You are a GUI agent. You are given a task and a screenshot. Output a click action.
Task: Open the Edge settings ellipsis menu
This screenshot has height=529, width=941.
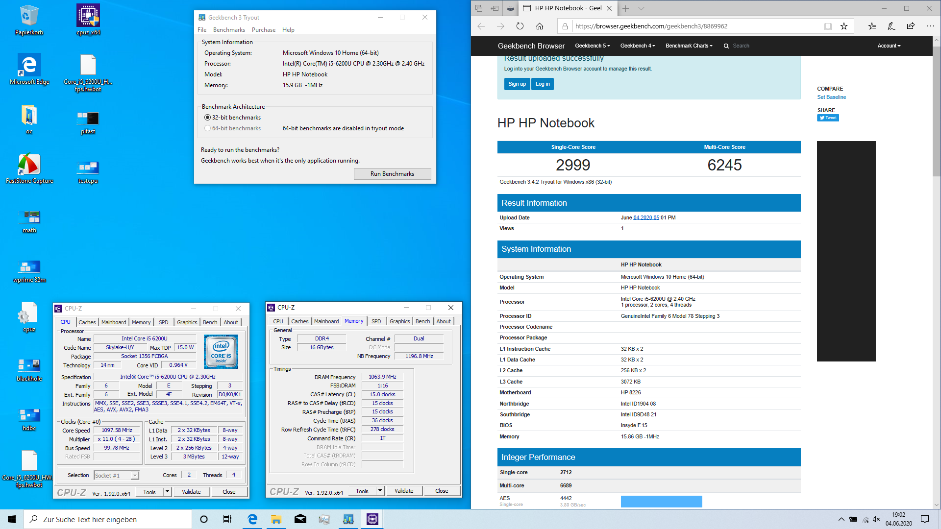(x=930, y=26)
